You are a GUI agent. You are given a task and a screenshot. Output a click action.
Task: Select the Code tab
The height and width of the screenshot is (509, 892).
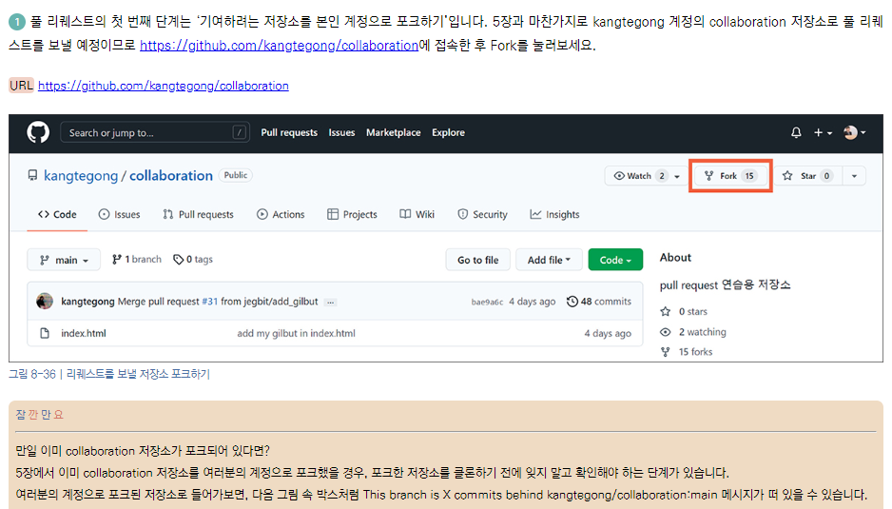pos(57,215)
